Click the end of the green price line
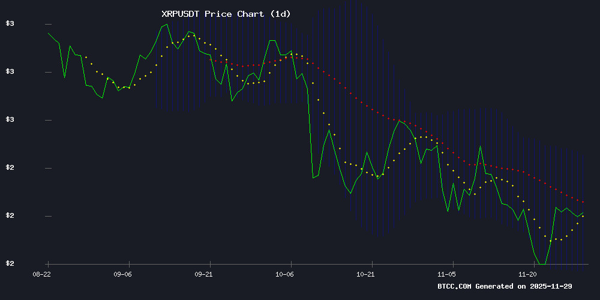Image resolution: width=600 pixels, height=300 pixels. pyautogui.click(x=583, y=212)
